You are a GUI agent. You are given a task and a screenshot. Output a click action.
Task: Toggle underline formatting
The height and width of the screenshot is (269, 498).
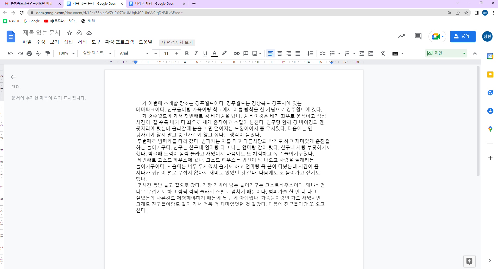(x=205, y=54)
